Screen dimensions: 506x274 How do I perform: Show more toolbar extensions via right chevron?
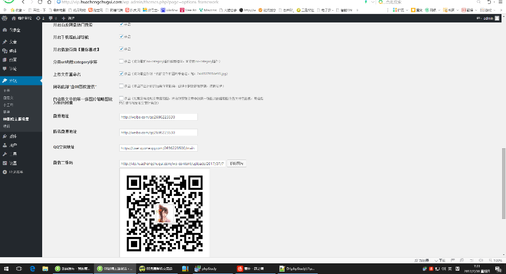point(501,10)
